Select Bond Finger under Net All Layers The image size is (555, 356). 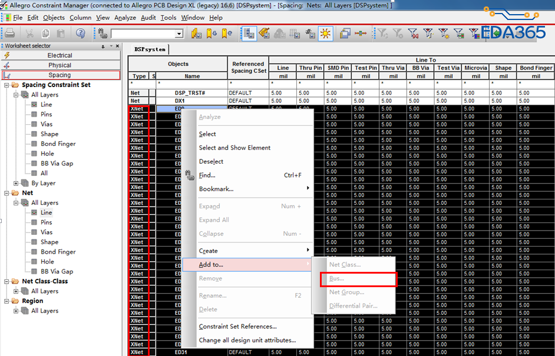pyautogui.click(x=58, y=252)
